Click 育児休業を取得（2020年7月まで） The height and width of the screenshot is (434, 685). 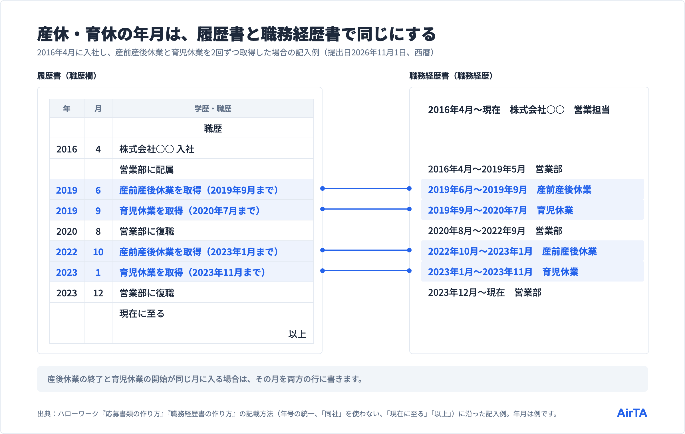[x=190, y=211]
